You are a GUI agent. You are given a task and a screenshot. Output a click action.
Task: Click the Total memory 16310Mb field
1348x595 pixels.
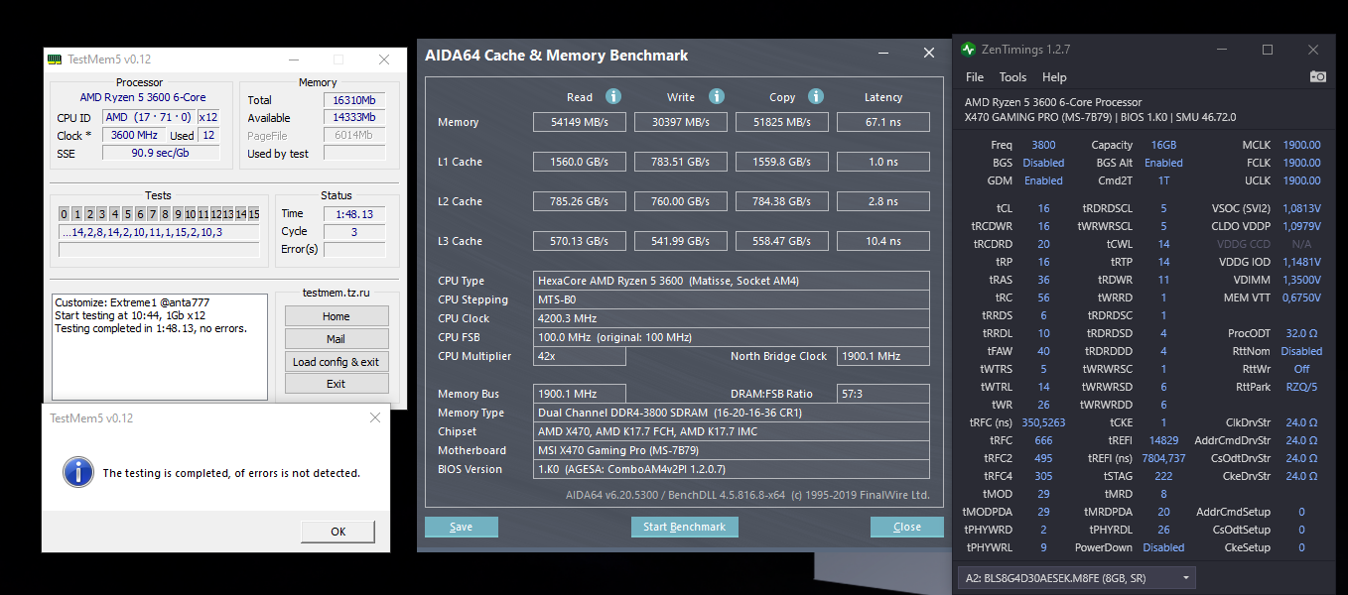(x=353, y=100)
